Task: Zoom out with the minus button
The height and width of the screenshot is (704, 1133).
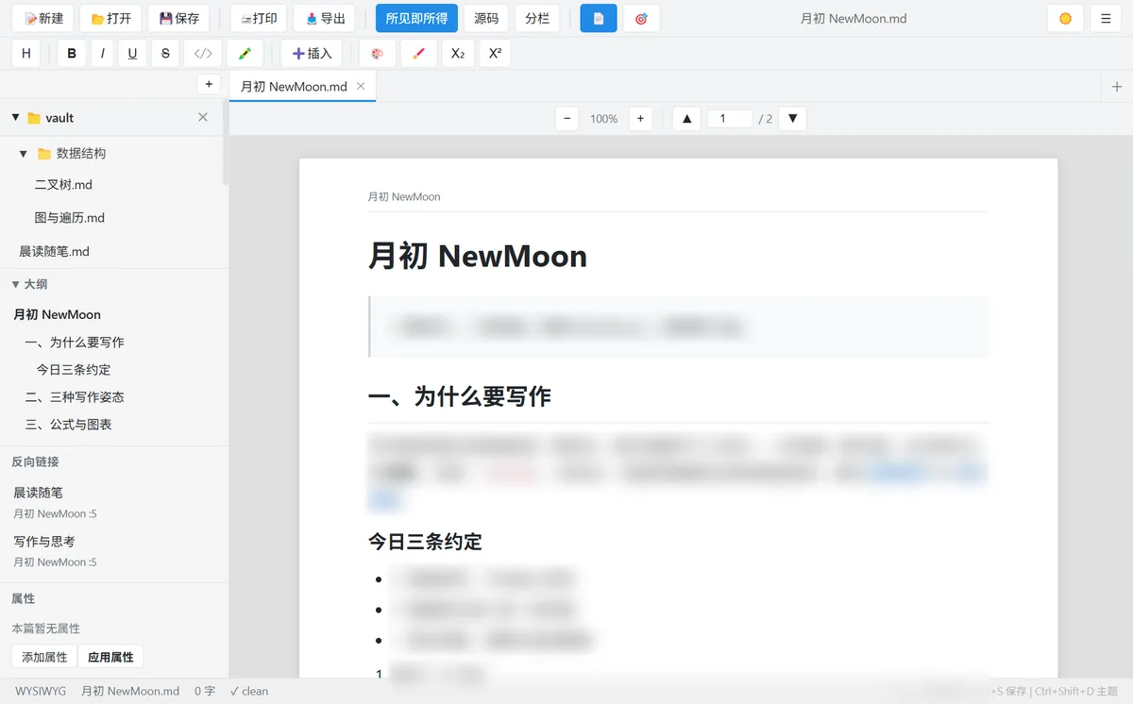Action: pos(566,118)
